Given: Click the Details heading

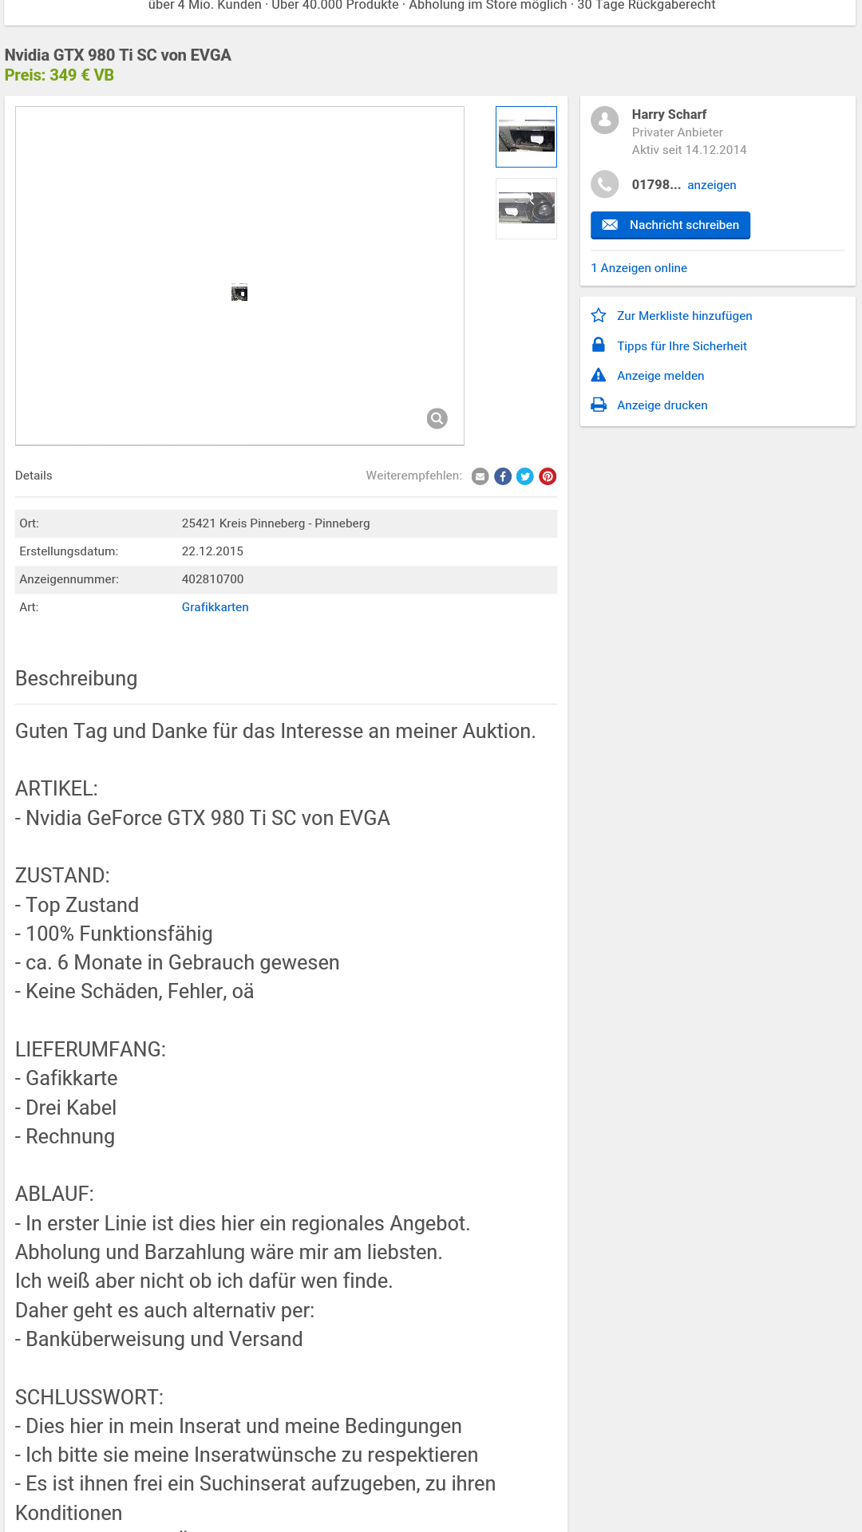Looking at the screenshot, I should 34,476.
